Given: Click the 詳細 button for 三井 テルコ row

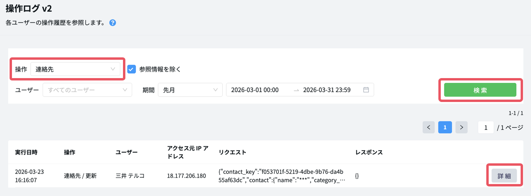Looking at the screenshot, I should pos(504,176).
